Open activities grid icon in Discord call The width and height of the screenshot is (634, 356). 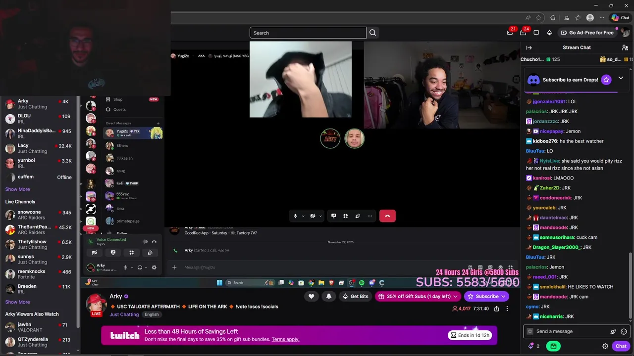pos(346,216)
